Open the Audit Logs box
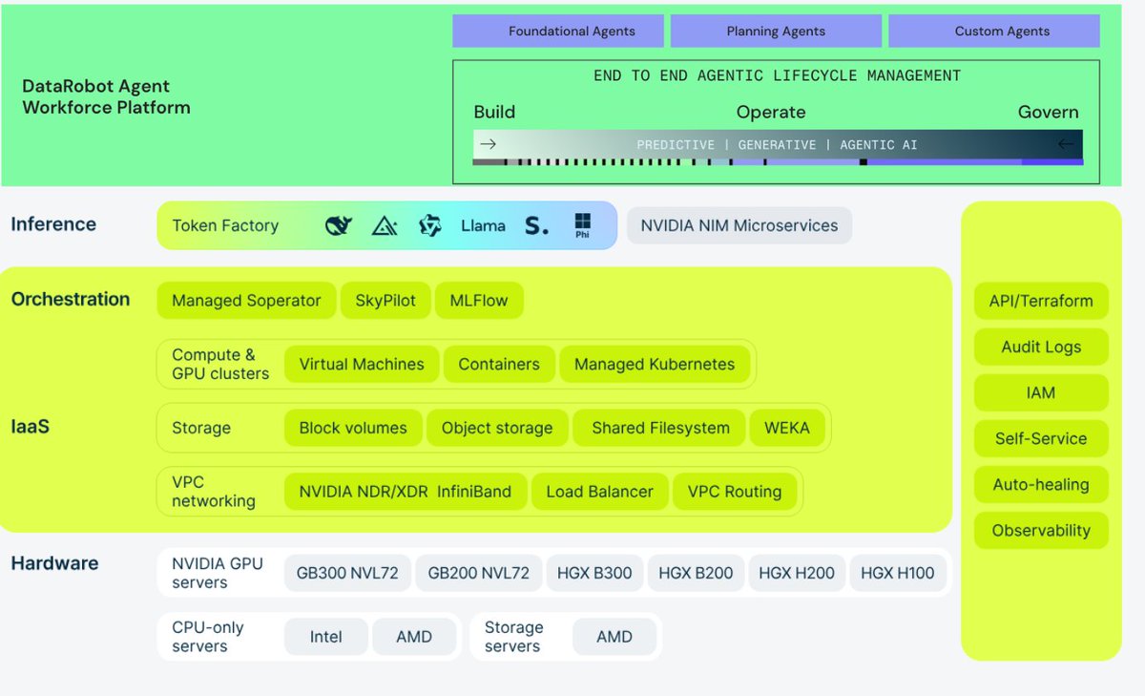 click(x=1041, y=347)
